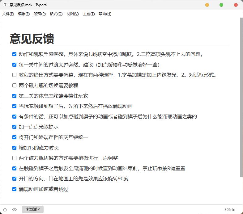Screen dimensions: 243x214
Task: Click text 将开门和终端存档的交互键统一
Action: tap(53, 137)
